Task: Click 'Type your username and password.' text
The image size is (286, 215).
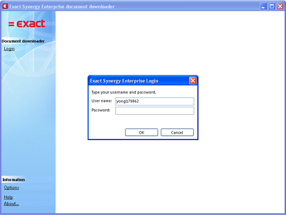Action: pos(124,92)
